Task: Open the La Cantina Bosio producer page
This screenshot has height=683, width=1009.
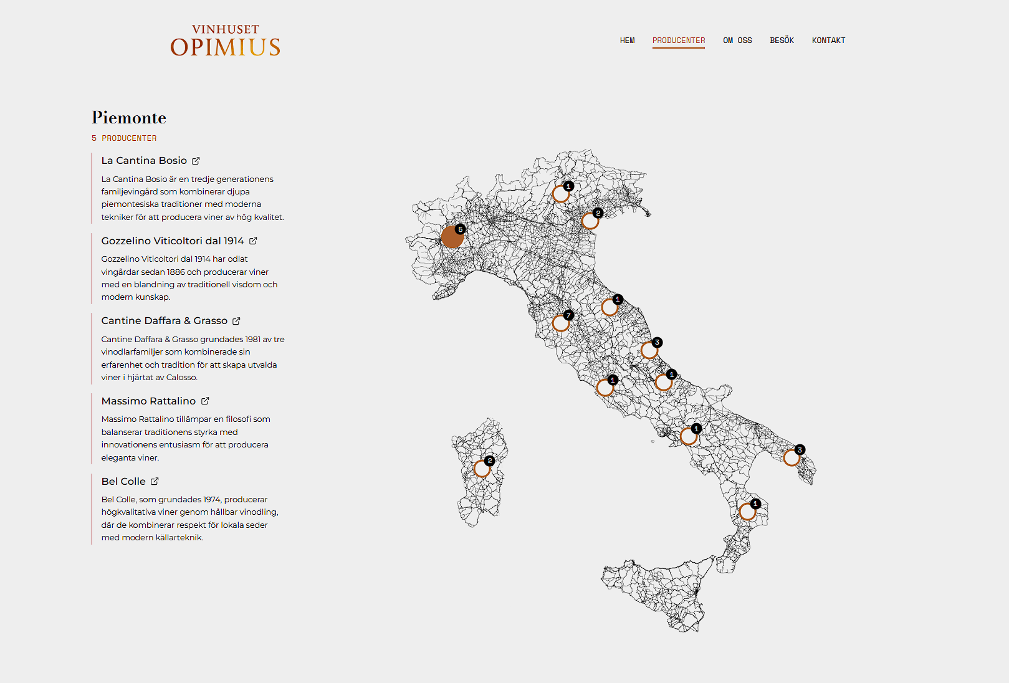Action: click(145, 160)
